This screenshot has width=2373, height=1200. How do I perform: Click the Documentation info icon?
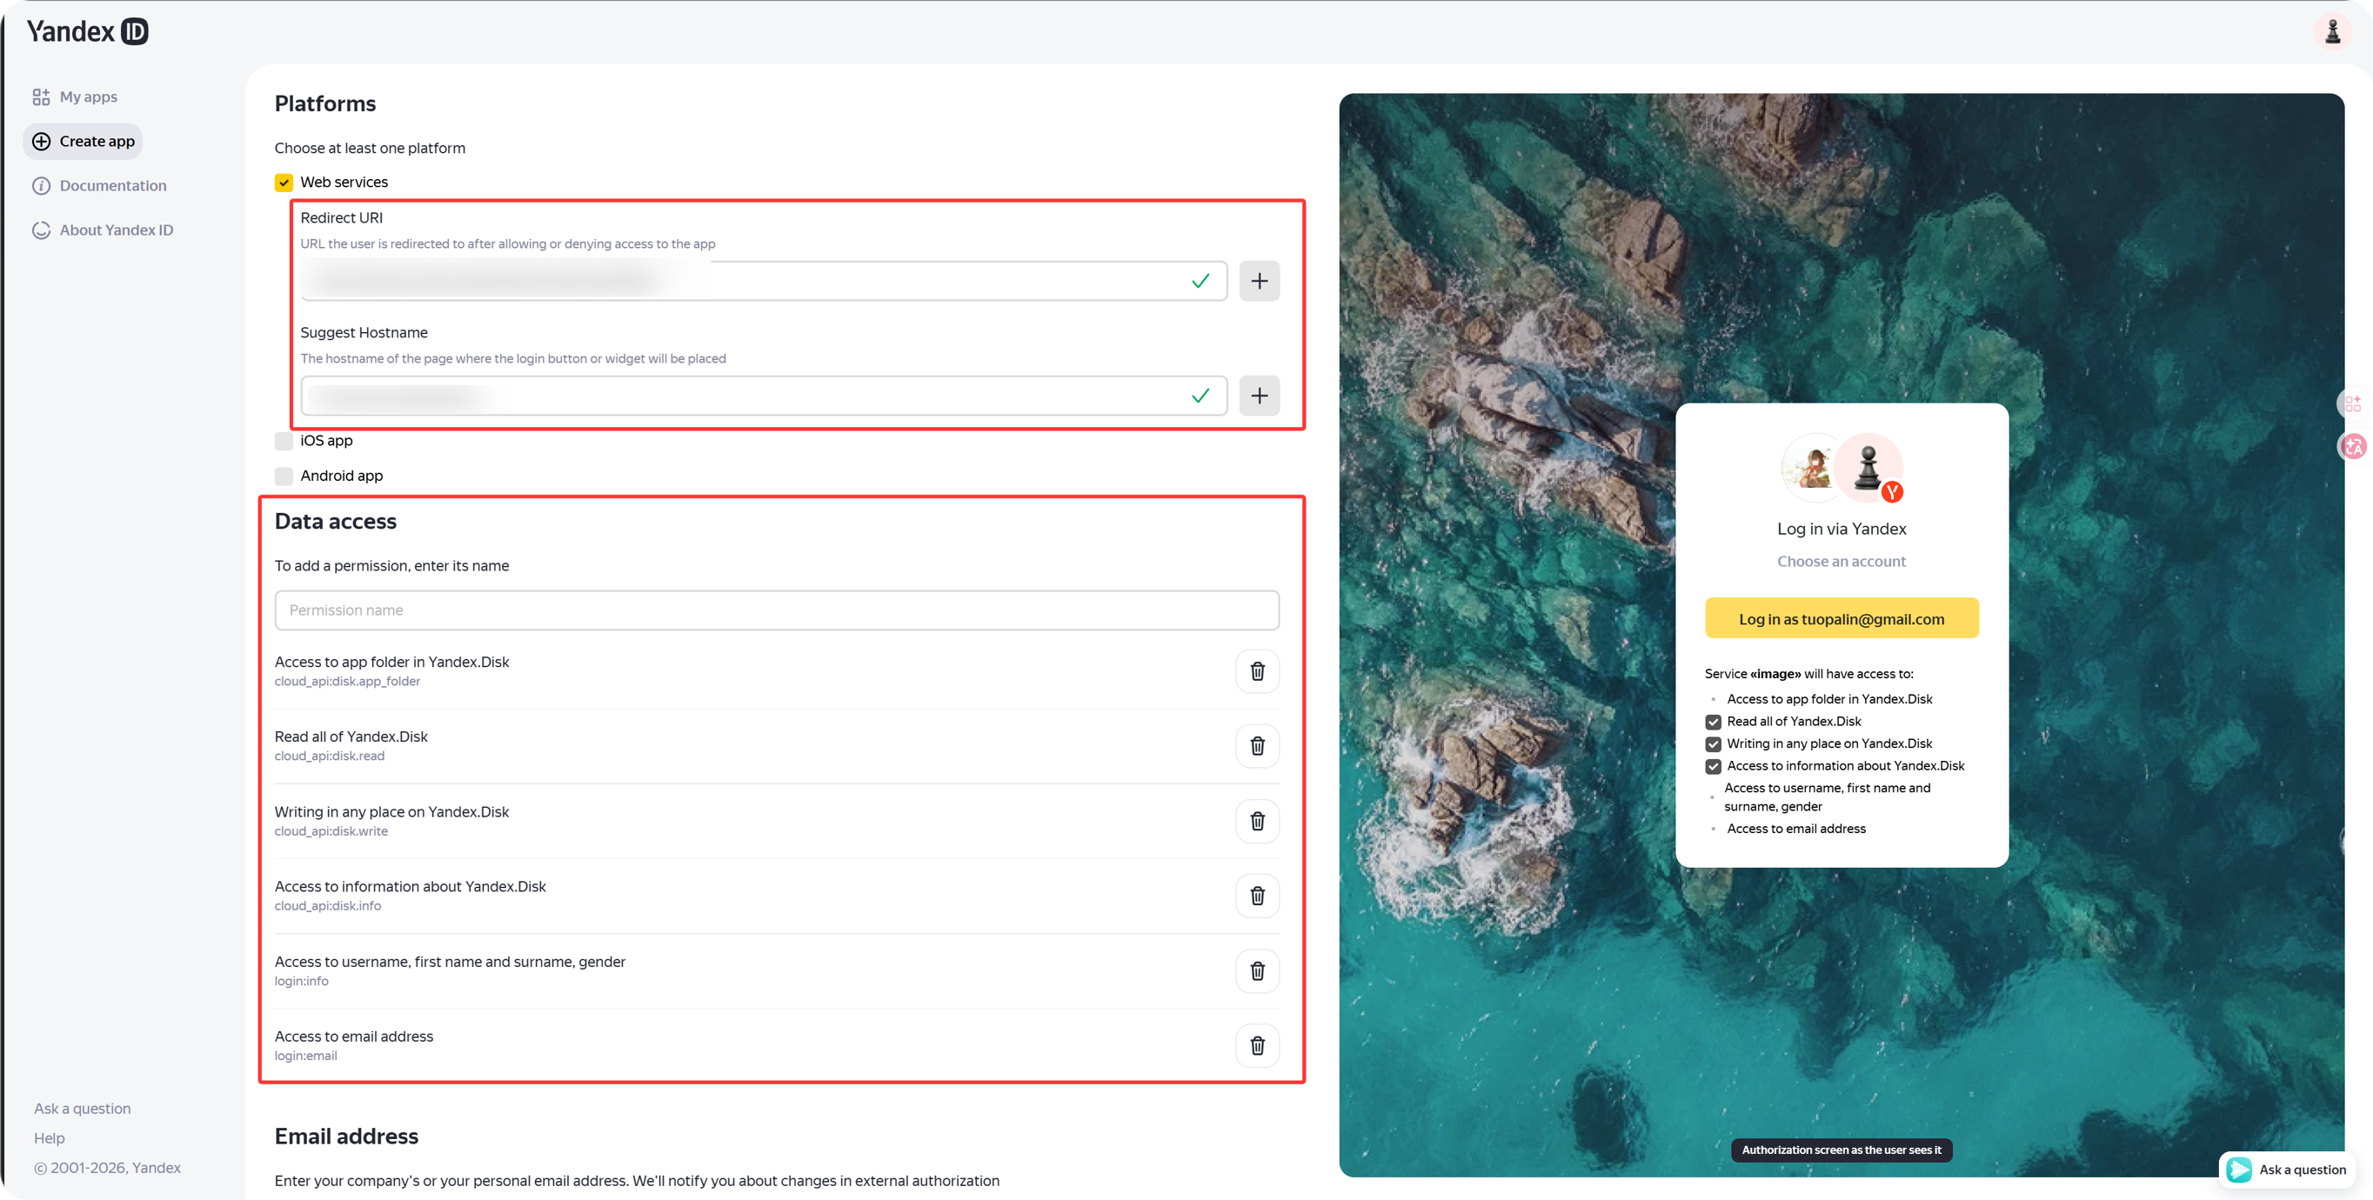pyautogui.click(x=42, y=185)
